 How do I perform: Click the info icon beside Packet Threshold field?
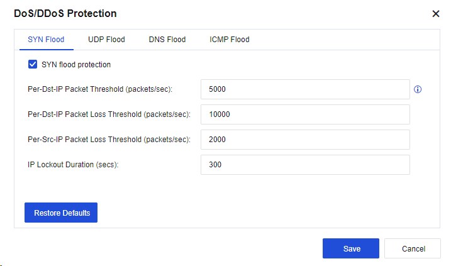(x=418, y=89)
